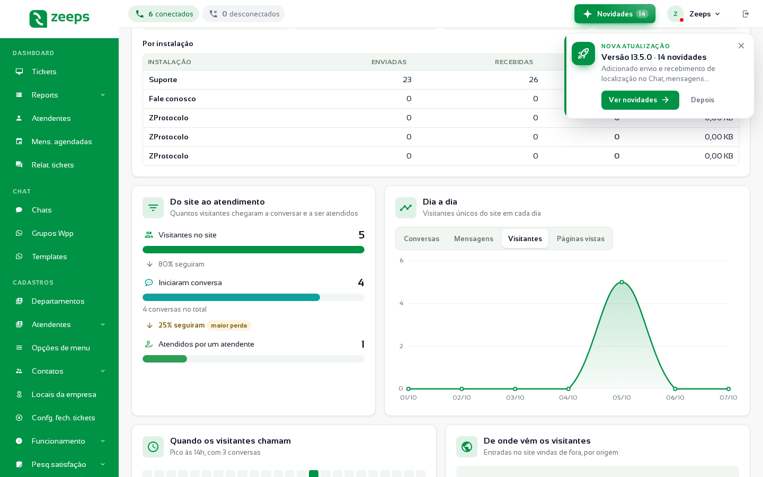Switch to the Mensagens tab
This screenshot has height=477, width=763.
(474, 238)
